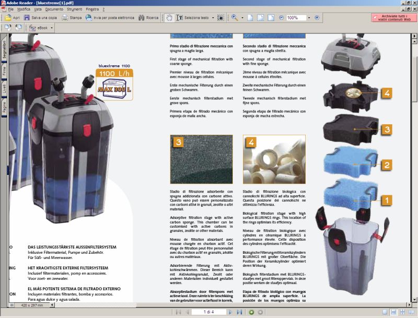418x318 pixels.
Task: Click the page size '420 x 297 mm' readout
Action: point(32,305)
